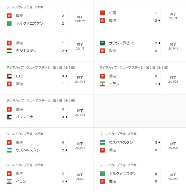Click the Uzbekistan flag in the 24/3/26 match
Image resolution: width=186 pixels, height=192 pixels.
coord(102,142)
